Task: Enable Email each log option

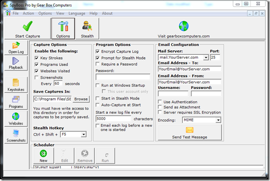Action: tap(98, 126)
